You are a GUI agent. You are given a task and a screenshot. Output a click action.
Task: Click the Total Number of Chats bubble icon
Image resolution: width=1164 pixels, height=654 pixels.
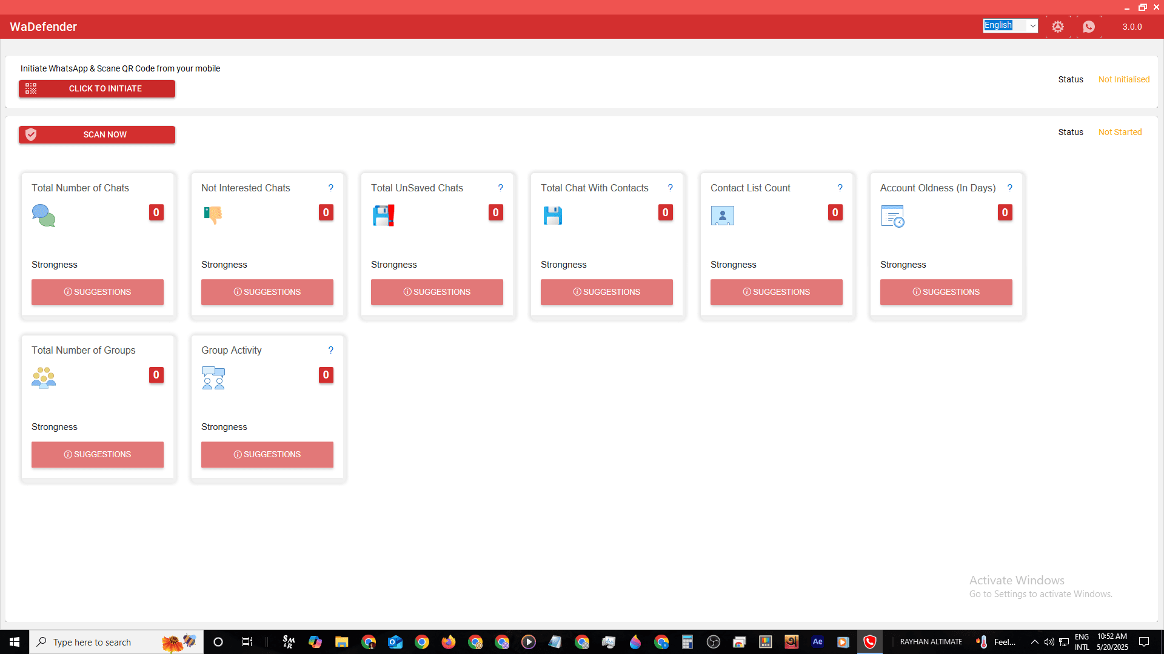point(44,216)
